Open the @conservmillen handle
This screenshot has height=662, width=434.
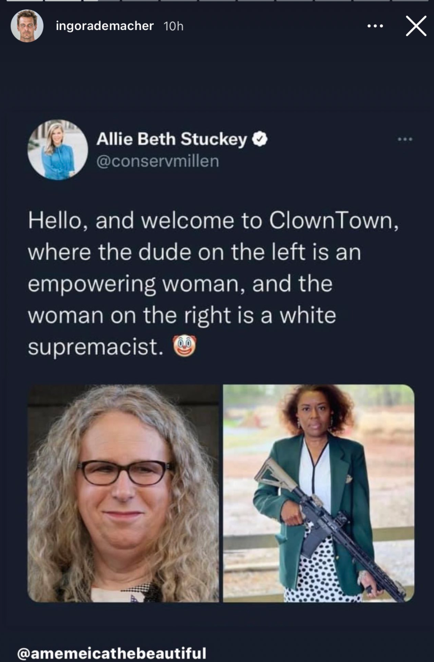[x=158, y=161]
